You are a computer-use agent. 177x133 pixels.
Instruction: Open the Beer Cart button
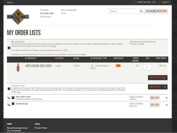(x=156, y=11)
